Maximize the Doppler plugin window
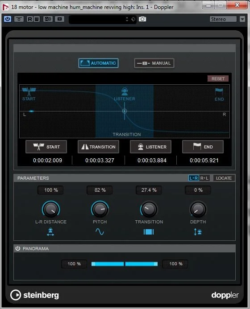This screenshot has width=250, height=309. tap(221, 5)
